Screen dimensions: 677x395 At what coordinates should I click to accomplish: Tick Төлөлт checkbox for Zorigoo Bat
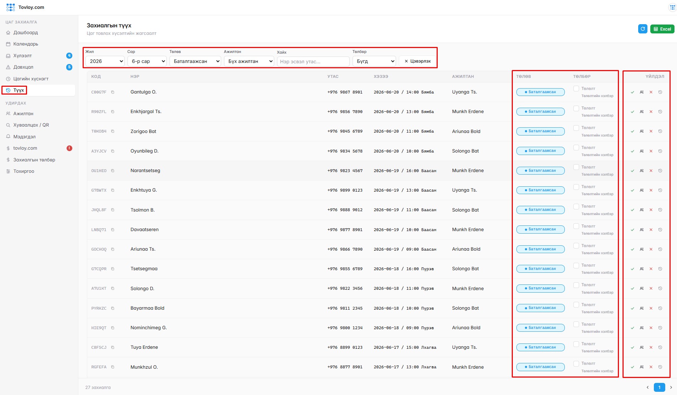(x=576, y=128)
